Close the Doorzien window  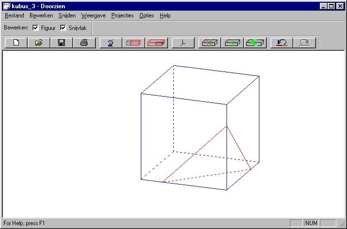tap(340, 6)
